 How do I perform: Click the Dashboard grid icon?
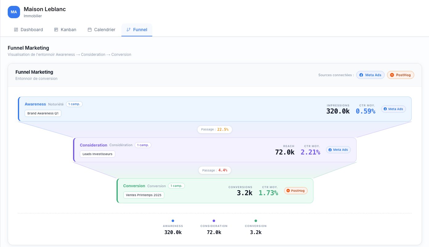coord(15,30)
